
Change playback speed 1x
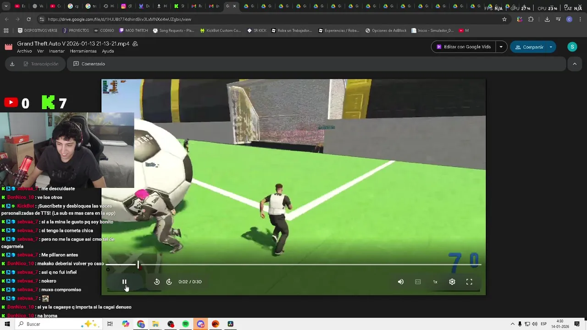pyautogui.click(x=435, y=282)
